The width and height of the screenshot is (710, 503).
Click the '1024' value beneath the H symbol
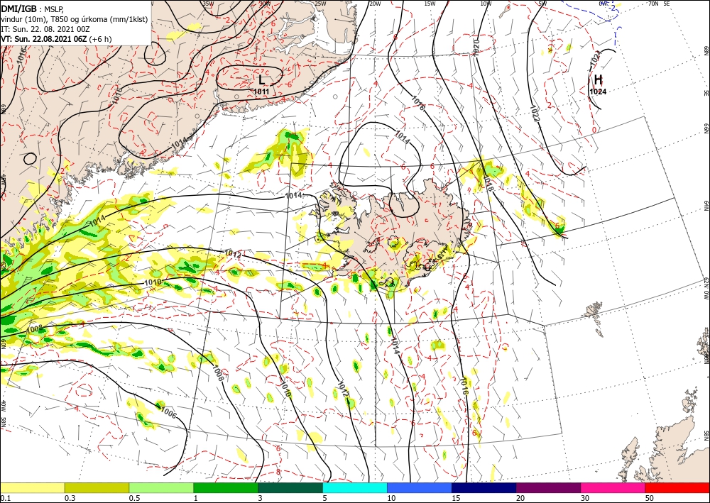click(x=598, y=92)
